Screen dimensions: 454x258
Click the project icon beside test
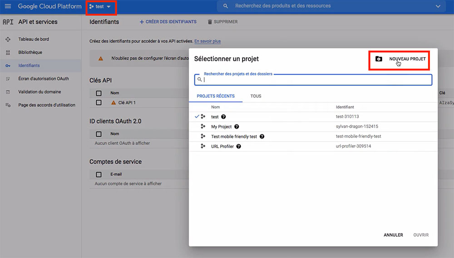point(203,116)
